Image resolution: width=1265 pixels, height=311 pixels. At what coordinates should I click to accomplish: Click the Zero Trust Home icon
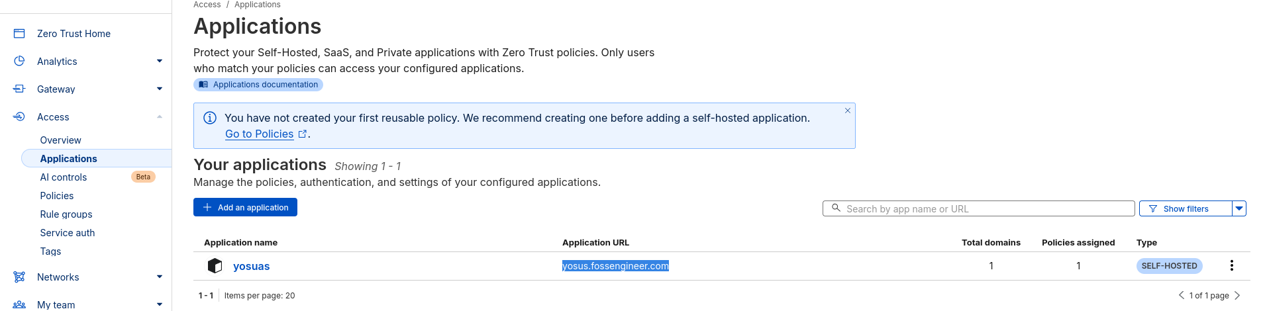19,34
